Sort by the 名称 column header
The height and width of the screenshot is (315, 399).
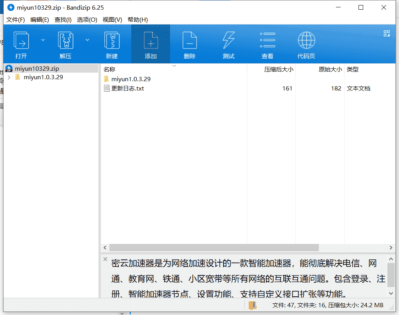(109, 69)
